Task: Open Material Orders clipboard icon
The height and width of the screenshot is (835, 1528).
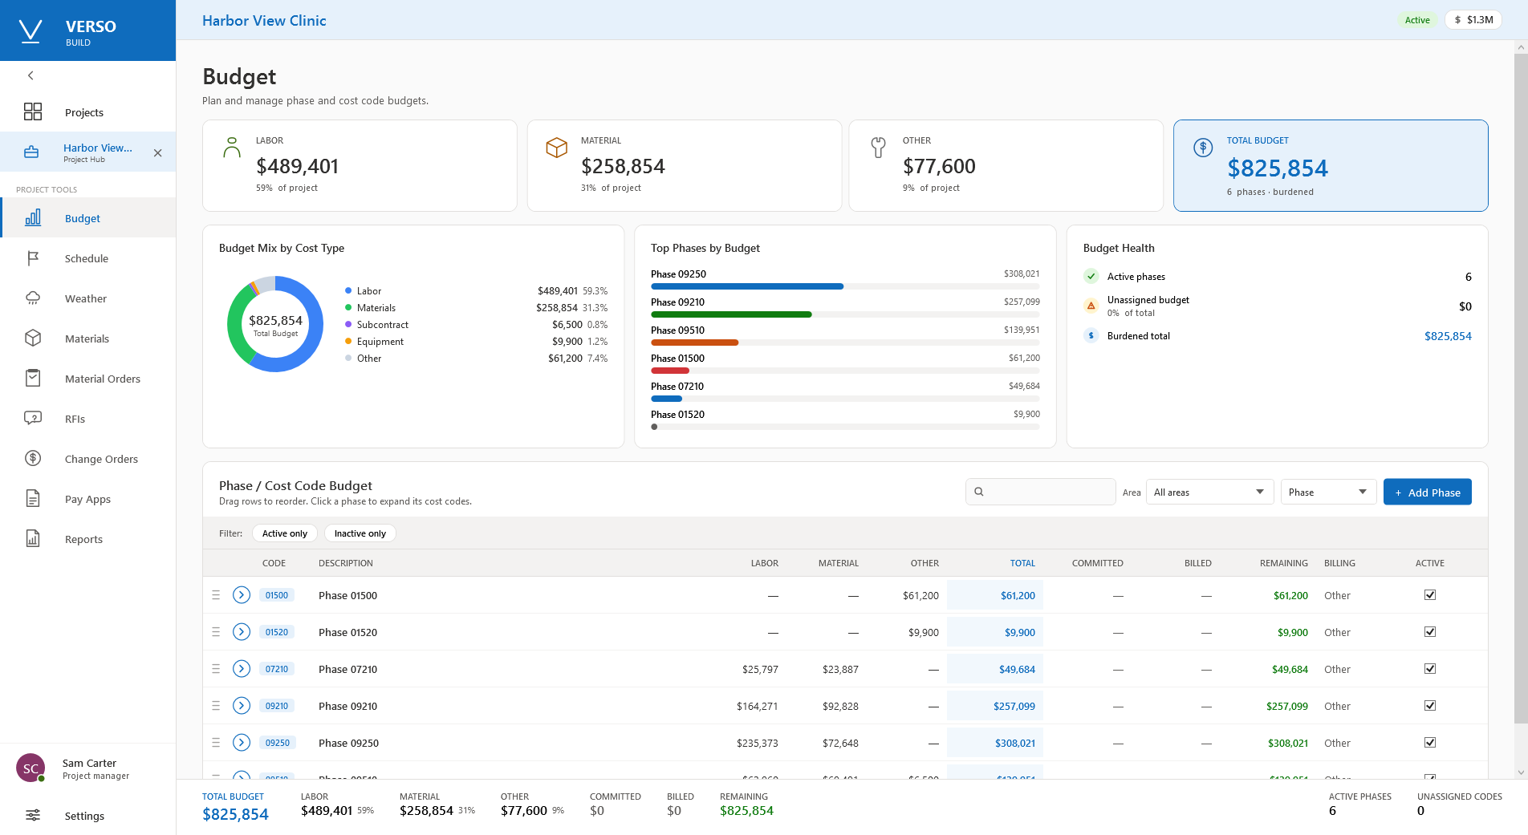Action: pyautogui.click(x=33, y=379)
